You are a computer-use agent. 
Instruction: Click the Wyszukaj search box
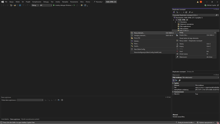tap(98, 2)
